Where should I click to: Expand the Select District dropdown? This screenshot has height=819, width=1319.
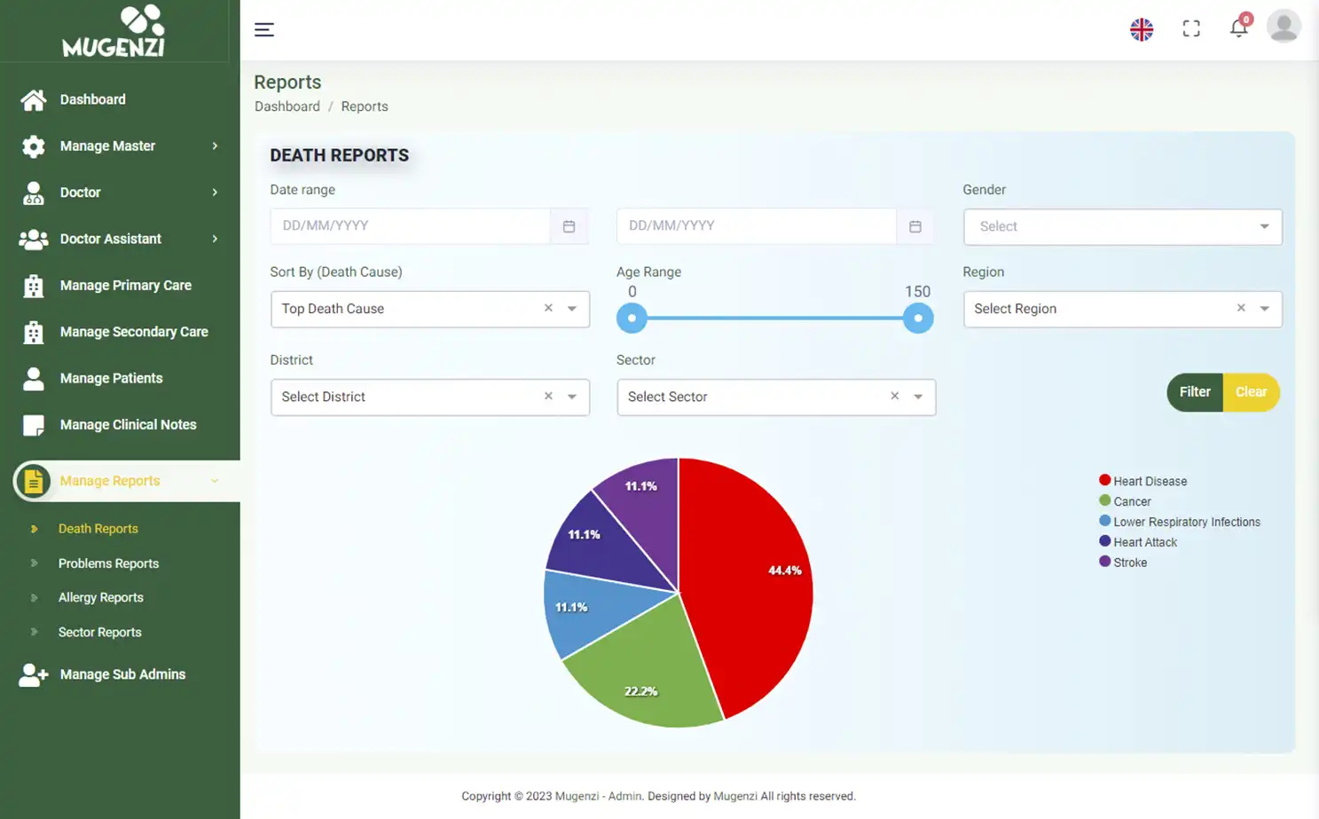point(572,397)
